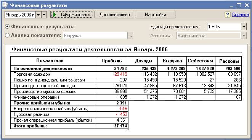252x140 pixels.
Task: Open the first period dropdown arrow
Action: point(38,15)
